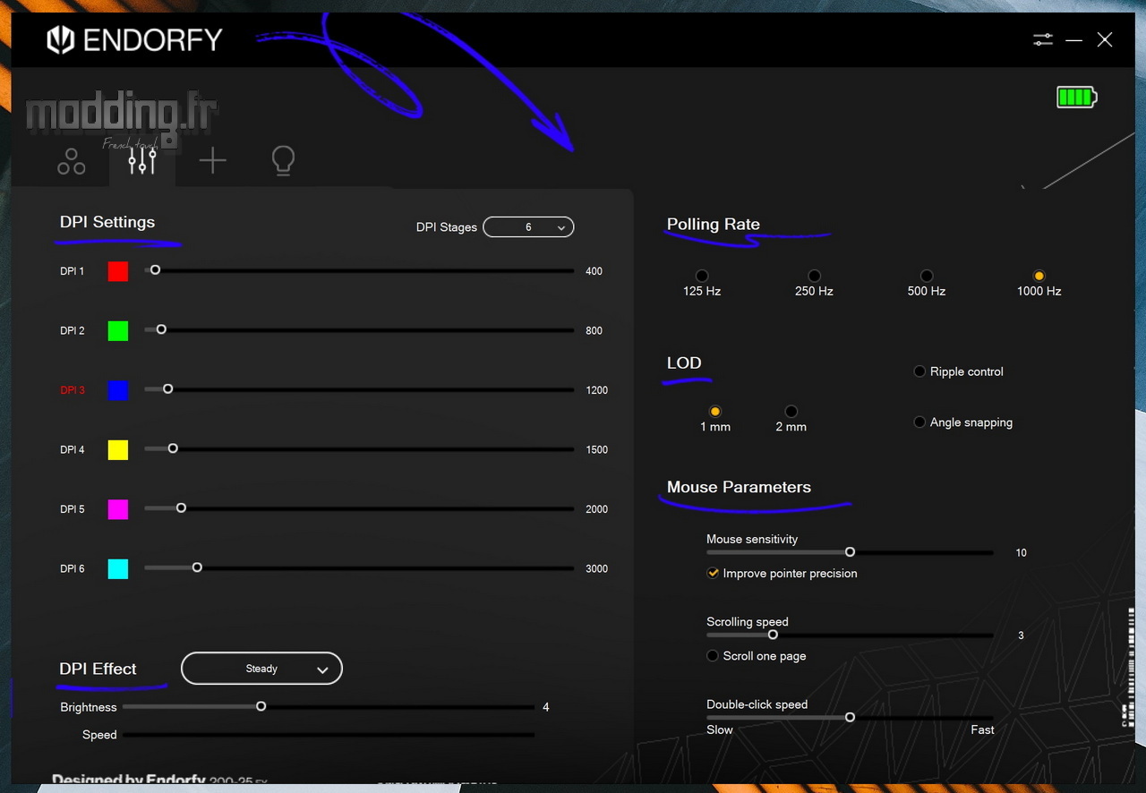Click the Mouse sensitivity slider handle
This screenshot has height=793, width=1146.
click(x=850, y=552)
